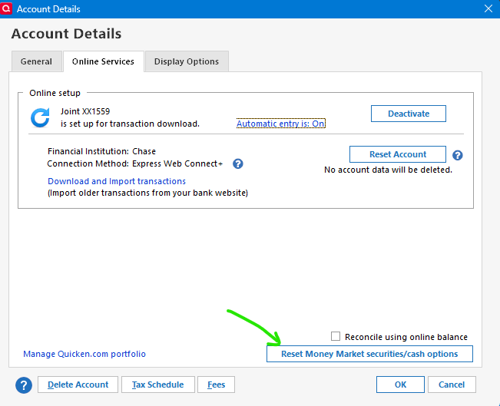Open the Tax Schedule button
Image resolution: width=500 pixels, height=406 pixels.
158,385
